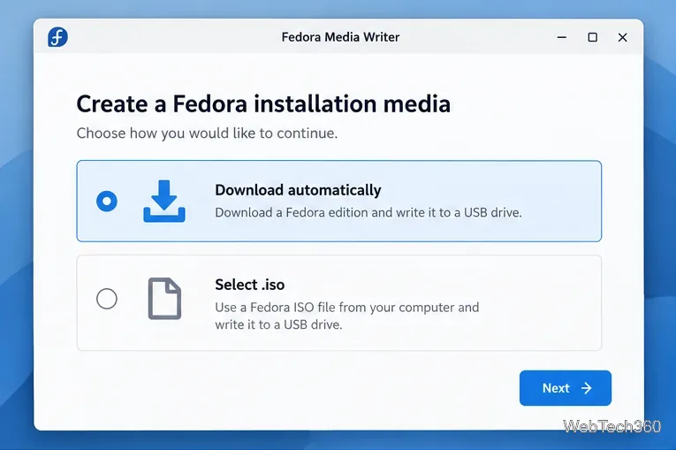Select the Download automatically radio button
This screenshot has height=450, width=676.
(x=107, y=201)
